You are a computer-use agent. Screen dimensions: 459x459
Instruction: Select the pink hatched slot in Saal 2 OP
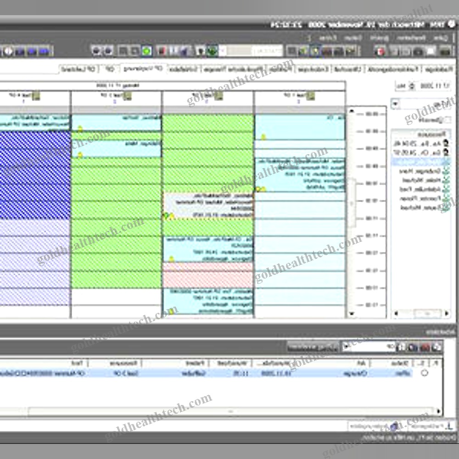point(208,275)
